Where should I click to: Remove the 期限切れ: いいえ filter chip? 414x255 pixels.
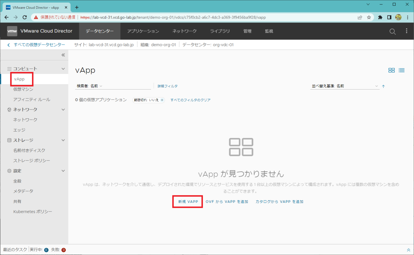(x=162, y=100)
